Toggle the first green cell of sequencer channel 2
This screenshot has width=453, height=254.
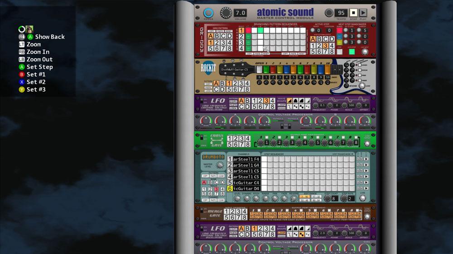click(248, 36)
